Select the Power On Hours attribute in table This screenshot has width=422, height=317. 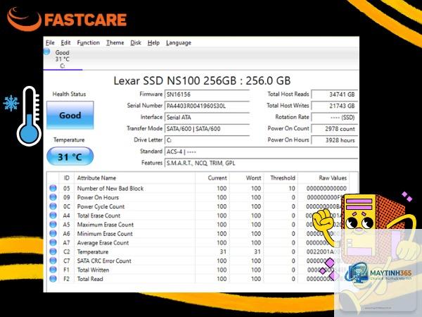[98, 197]
